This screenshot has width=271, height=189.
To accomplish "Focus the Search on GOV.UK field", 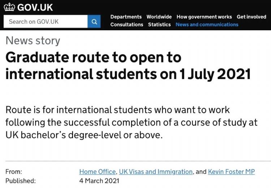I will pos(46,22).
